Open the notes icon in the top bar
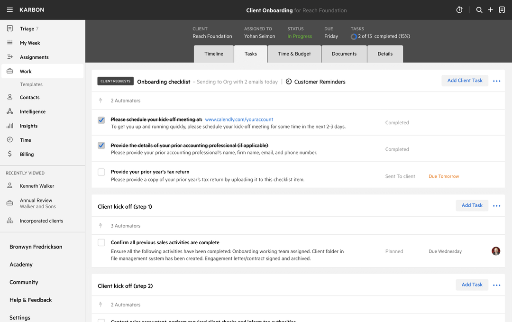Screen dimensions: 512x322 [x=502, y=9]
